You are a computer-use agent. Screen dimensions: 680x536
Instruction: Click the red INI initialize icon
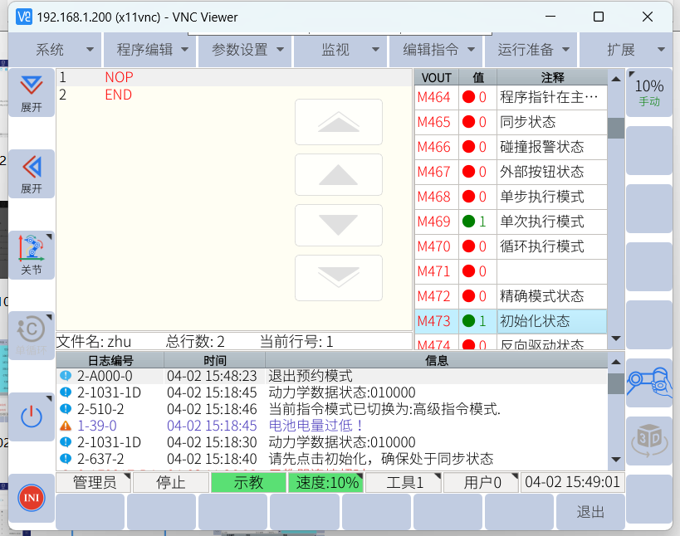tap(32, 499)
